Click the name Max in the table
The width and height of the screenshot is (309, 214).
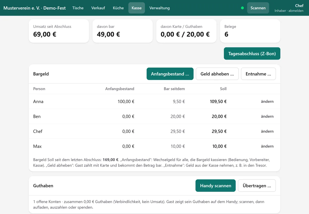click(37, 146)
